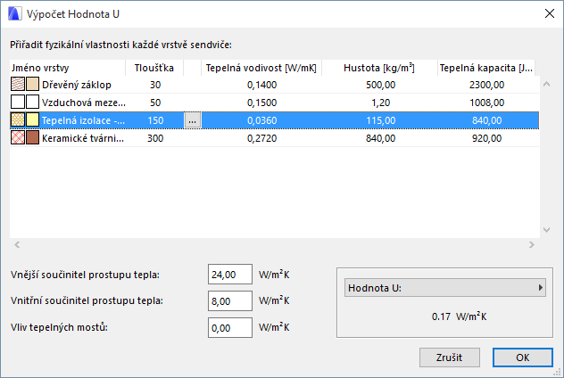Click Vliv tepelných mostů input field
Viewport: 564px width, 378px height.
[x=230, y=328]
